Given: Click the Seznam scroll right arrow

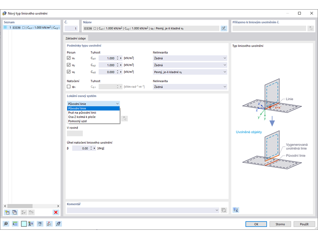Looking at the screenshot, I should [58, 206].
